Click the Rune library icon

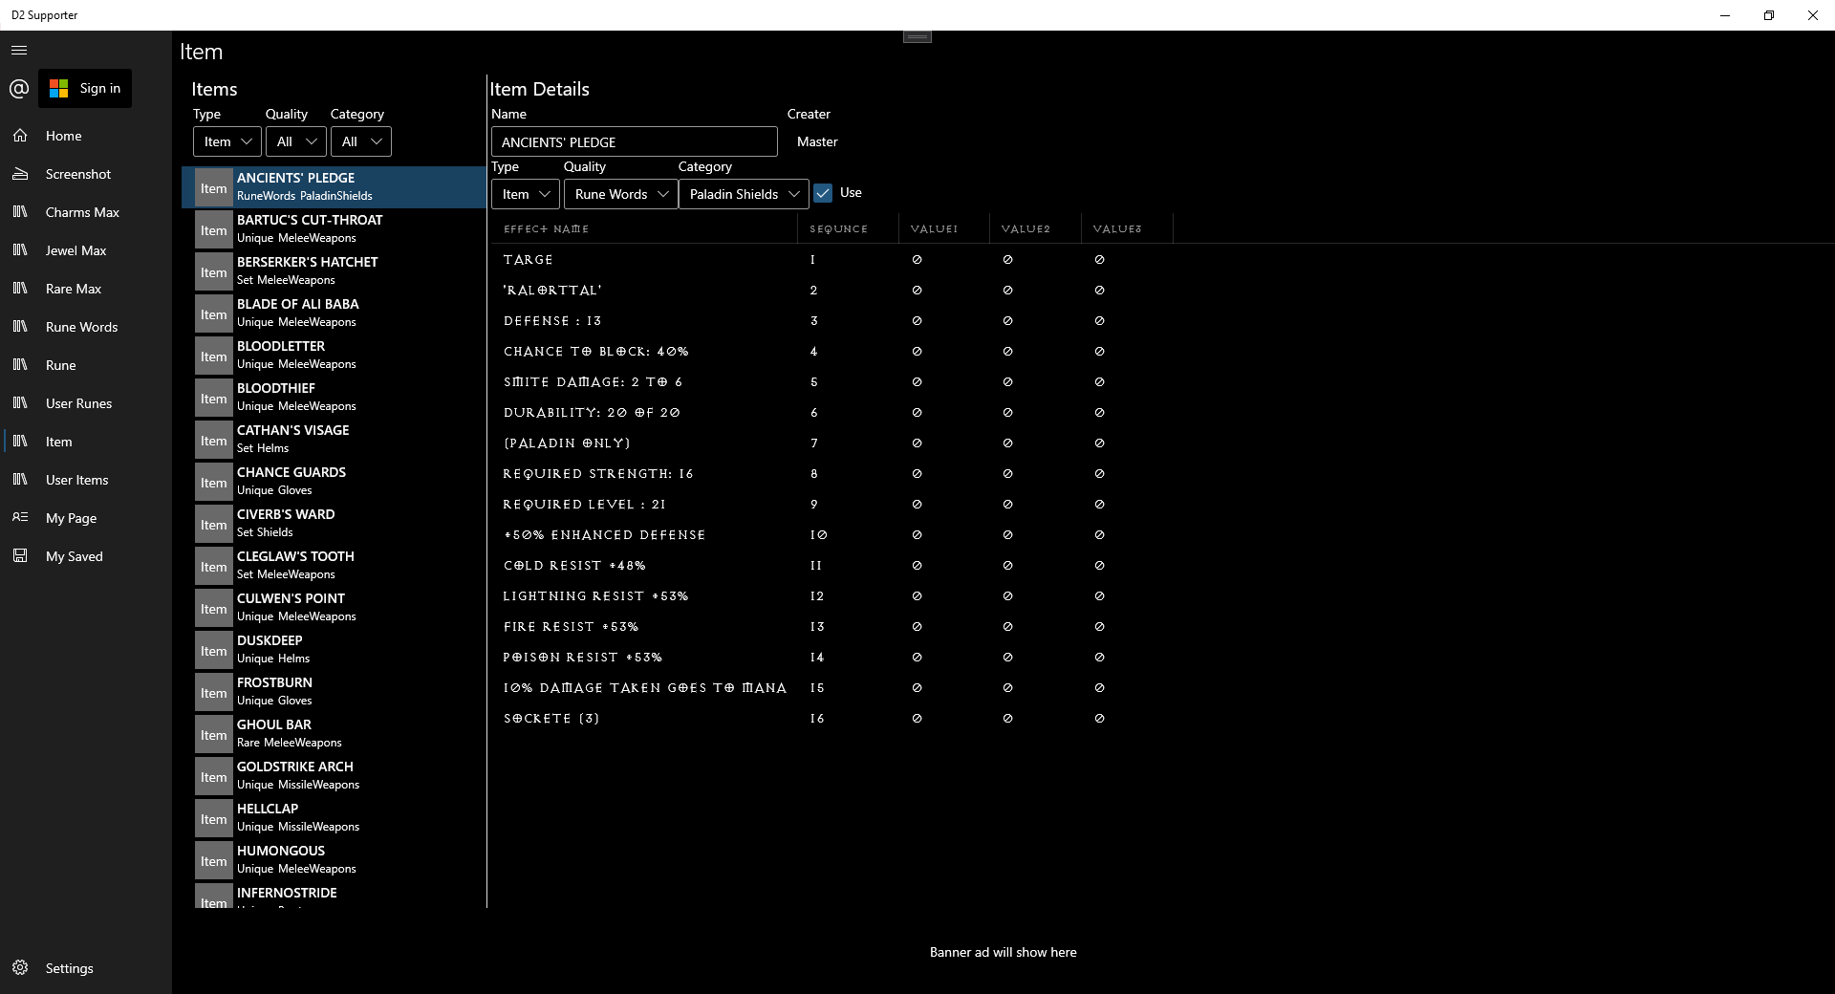(20, 365)
